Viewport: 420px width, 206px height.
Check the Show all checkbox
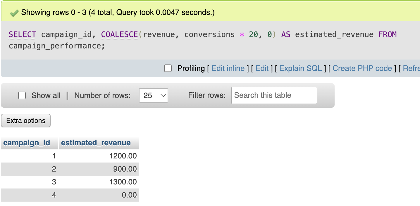(22, 95)
